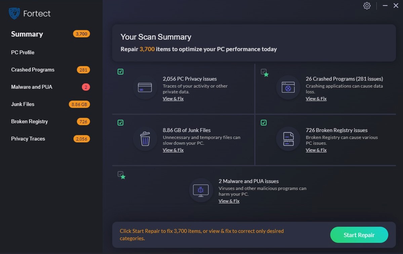
Task: Open the settings gear icon
Action: [x=367, y=6]
